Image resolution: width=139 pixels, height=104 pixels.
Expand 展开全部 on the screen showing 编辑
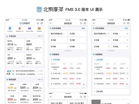pos(68,51)
